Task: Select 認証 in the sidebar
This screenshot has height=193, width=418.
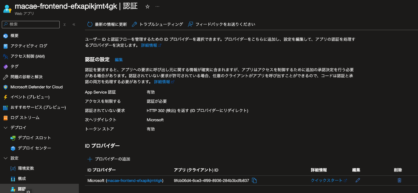Action: 21,189
